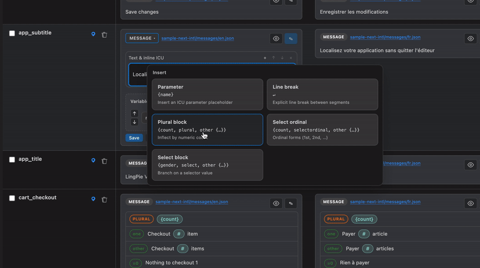Toggle the eye preview on the cart_checkout French message
Viewport: 480px width, 268px height.
pos(470,203)
